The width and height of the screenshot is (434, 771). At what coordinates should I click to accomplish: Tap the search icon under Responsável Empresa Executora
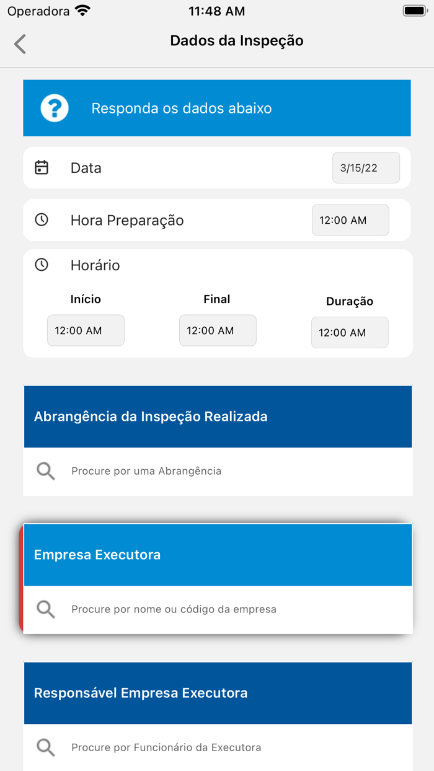[x=45, y=747]
